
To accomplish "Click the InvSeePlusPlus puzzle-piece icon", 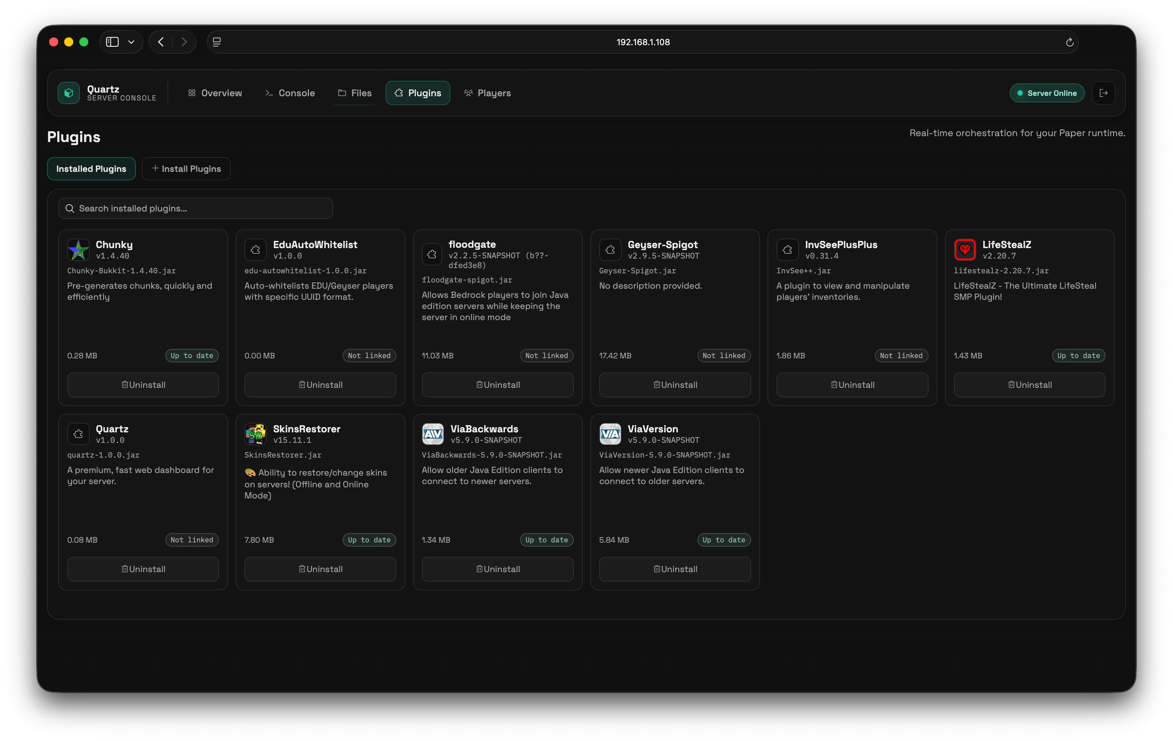I will 787,249.
